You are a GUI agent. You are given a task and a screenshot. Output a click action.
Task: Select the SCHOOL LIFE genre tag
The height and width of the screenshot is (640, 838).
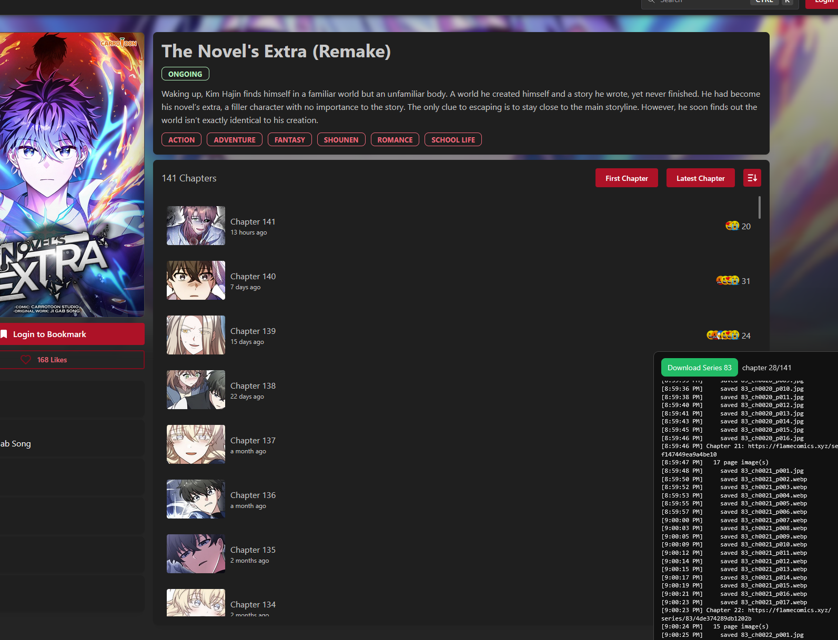pos(453,140)
